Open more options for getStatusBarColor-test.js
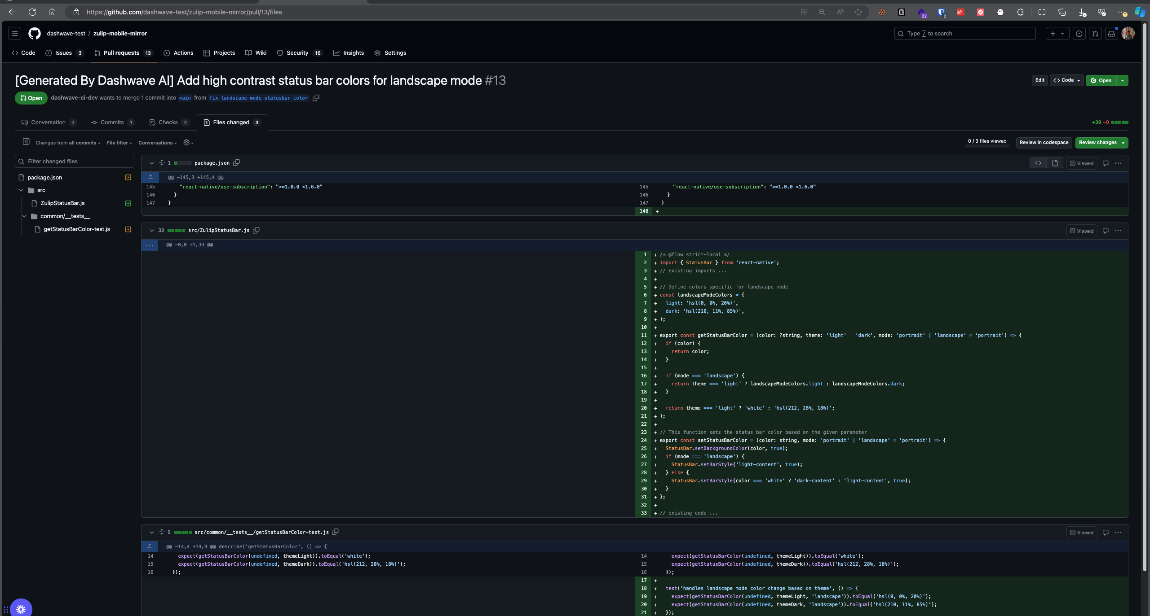Image resolution: width=1150 pixels, height=616 pixels. pyautogui.click(x=1118, y=533)
